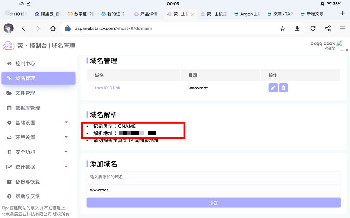This screenshot has height=218, width=350.
Task: Bookmark this page with the star icon
Action: point(282,29)
